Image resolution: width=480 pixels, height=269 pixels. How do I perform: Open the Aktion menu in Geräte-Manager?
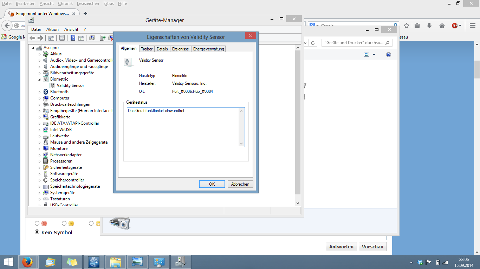(53, 29)
